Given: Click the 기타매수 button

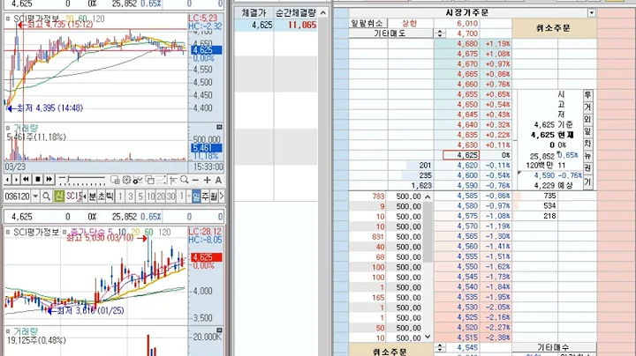Looking at the screenshot, I should [x=554, y=347].
